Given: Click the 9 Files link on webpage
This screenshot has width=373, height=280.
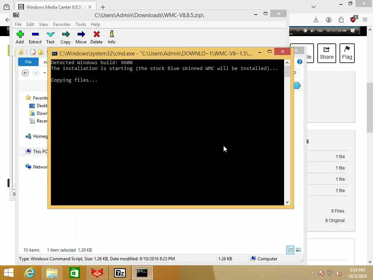Looking at the screenshot, I should 338,211.
